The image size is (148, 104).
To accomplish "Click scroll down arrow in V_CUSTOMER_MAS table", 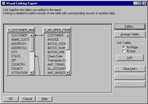I will pyautogui.click(x=31, y=73).
